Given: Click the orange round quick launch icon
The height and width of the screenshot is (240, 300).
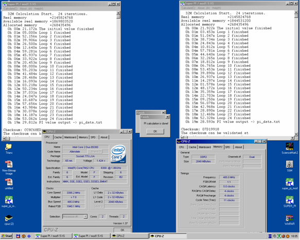Looking at the screenshot, I should tap(24, 236).
